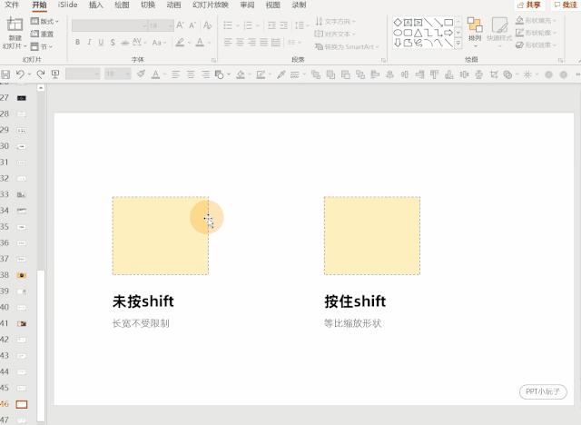Align text left in ribbon paragraph group

[x=228, y=43]
